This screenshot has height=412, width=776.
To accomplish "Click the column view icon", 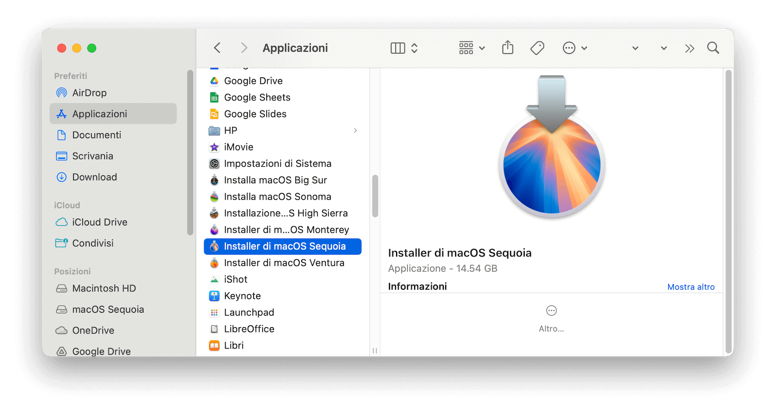I will (x=398, y=48).
